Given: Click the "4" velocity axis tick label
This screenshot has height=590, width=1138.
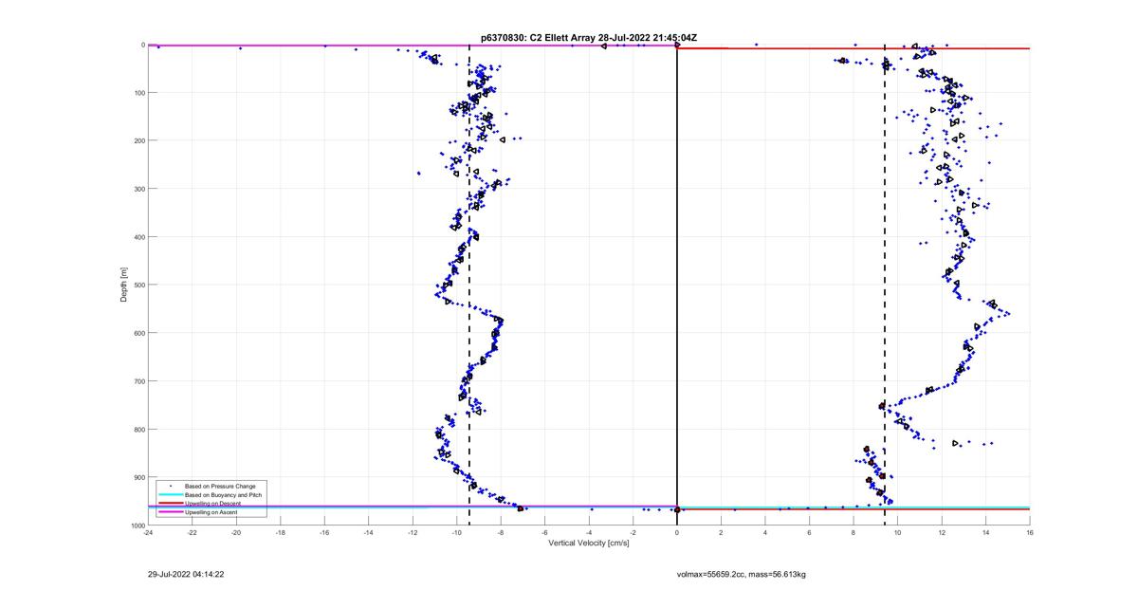Looking at the screenshot, I should (x=765, y=533).
